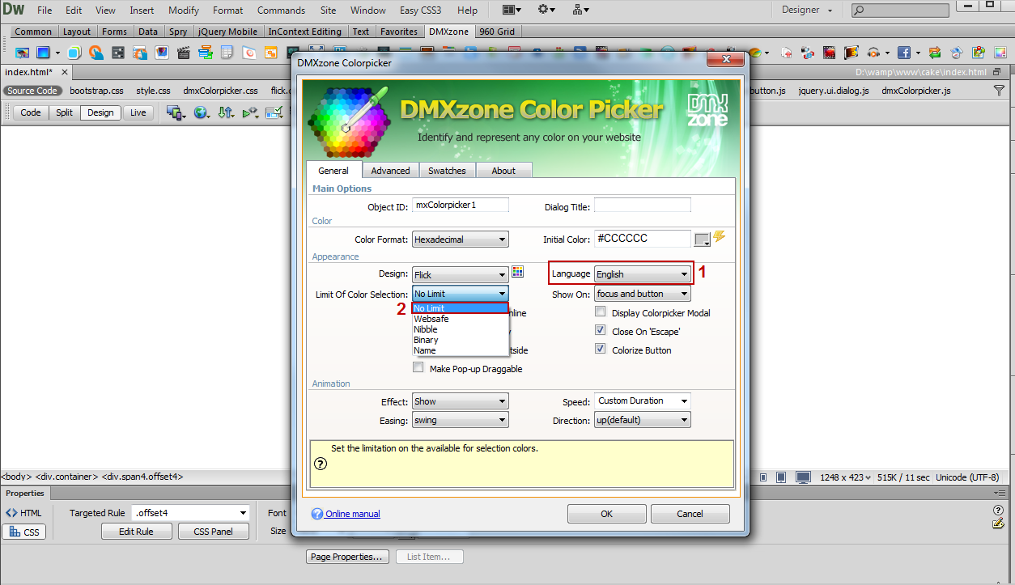Click the headphones audio icon in toolbar
Image resolution: width=1015 pixels, height=585 pixels.
pos(873,53)
